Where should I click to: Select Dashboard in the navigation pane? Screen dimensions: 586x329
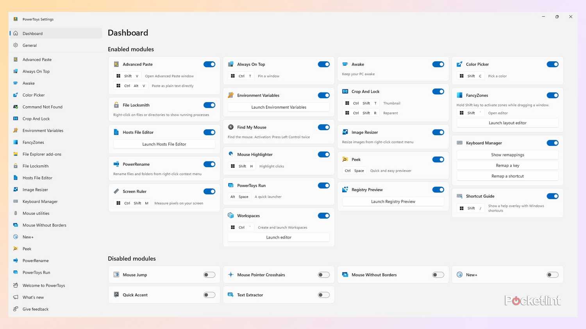pyautogui.click(x=32, y=34)
